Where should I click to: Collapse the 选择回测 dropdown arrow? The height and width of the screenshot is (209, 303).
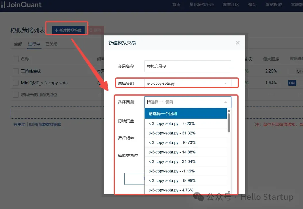pyautogui.click(x=226, y=102)
